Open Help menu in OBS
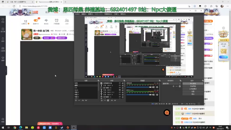 123,14
